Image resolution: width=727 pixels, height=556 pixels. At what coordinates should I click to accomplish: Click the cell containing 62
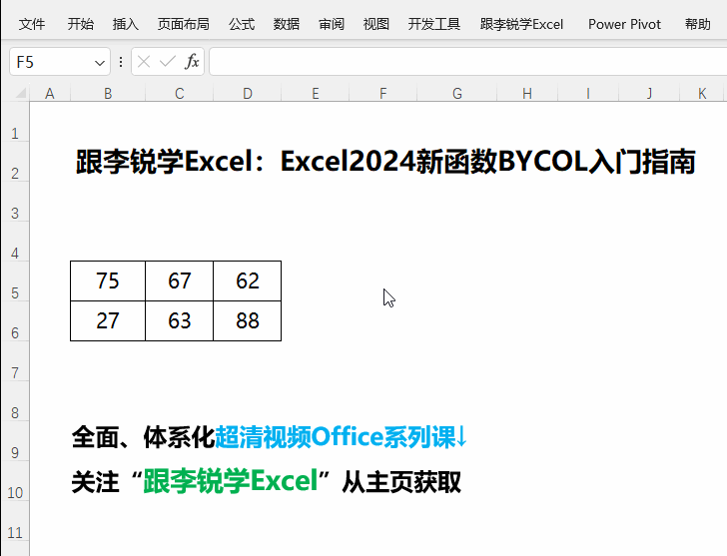(x=247, y=281)
